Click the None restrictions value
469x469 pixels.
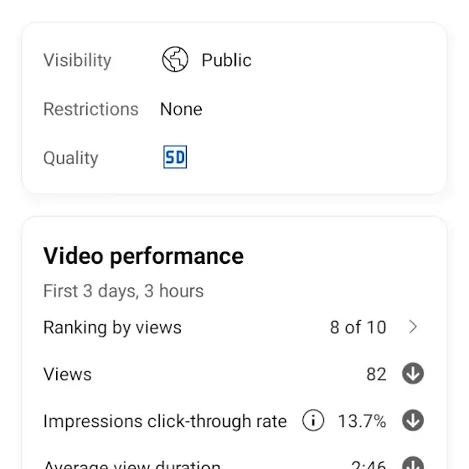coord(181,109)
